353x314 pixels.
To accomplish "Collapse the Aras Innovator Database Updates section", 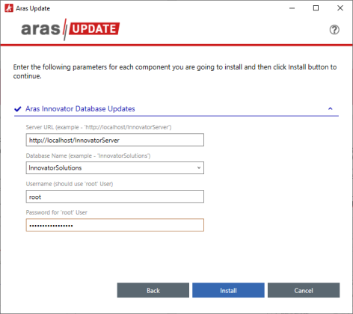I will [331, 108].
